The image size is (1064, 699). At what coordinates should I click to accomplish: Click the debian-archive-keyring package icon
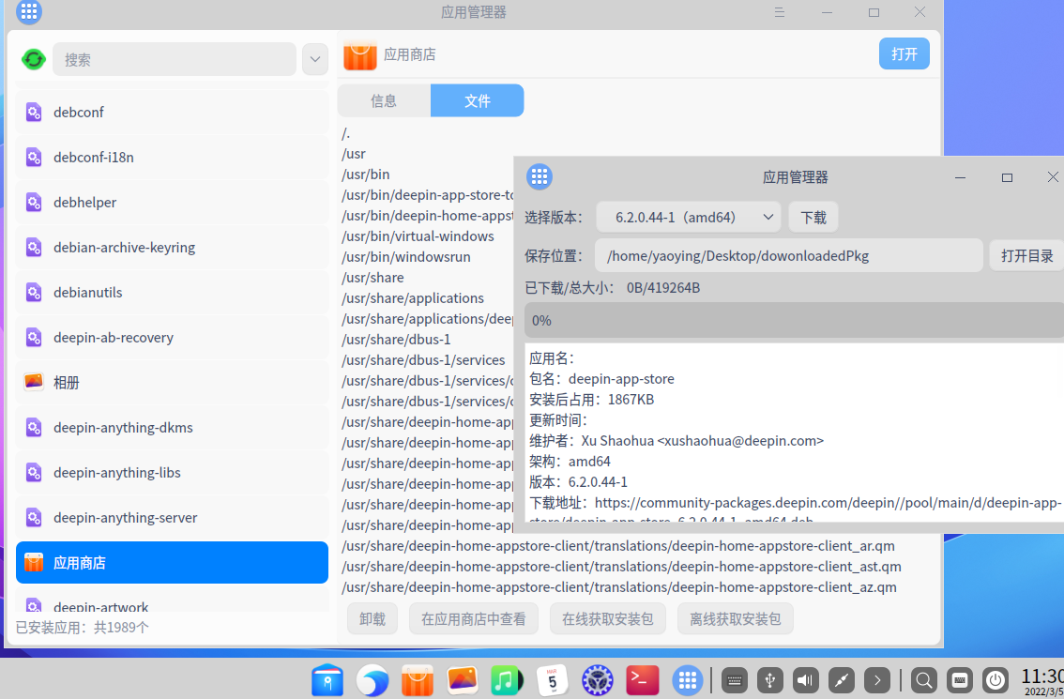(x=34, y=247)
